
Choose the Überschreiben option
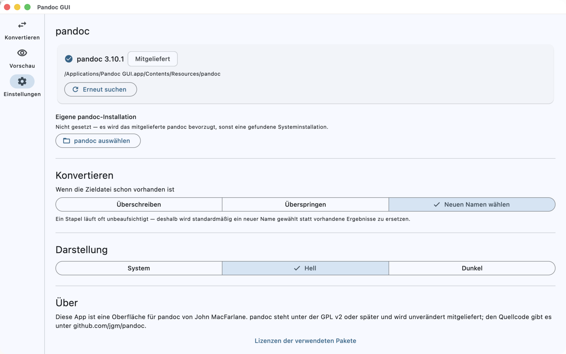click(139, 205)
